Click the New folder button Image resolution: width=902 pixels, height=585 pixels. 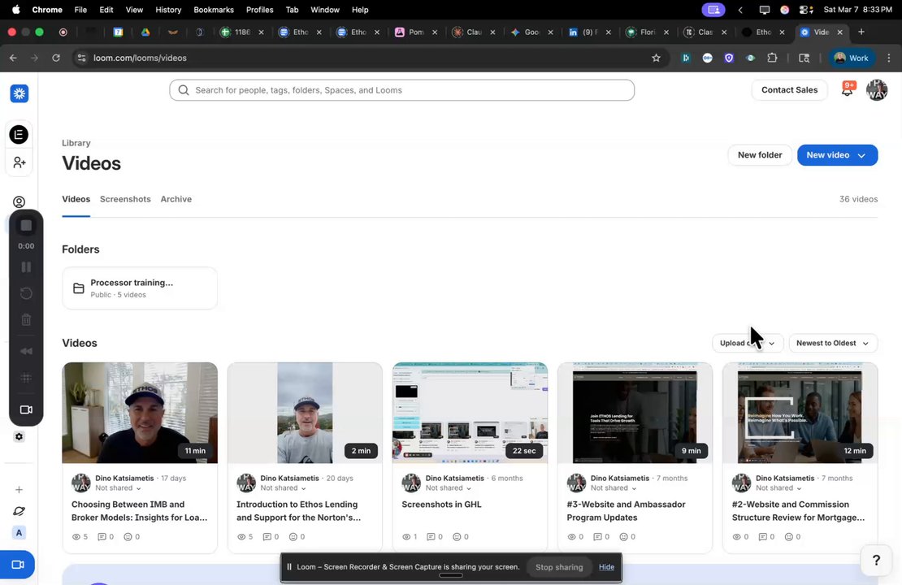(759, 154)
